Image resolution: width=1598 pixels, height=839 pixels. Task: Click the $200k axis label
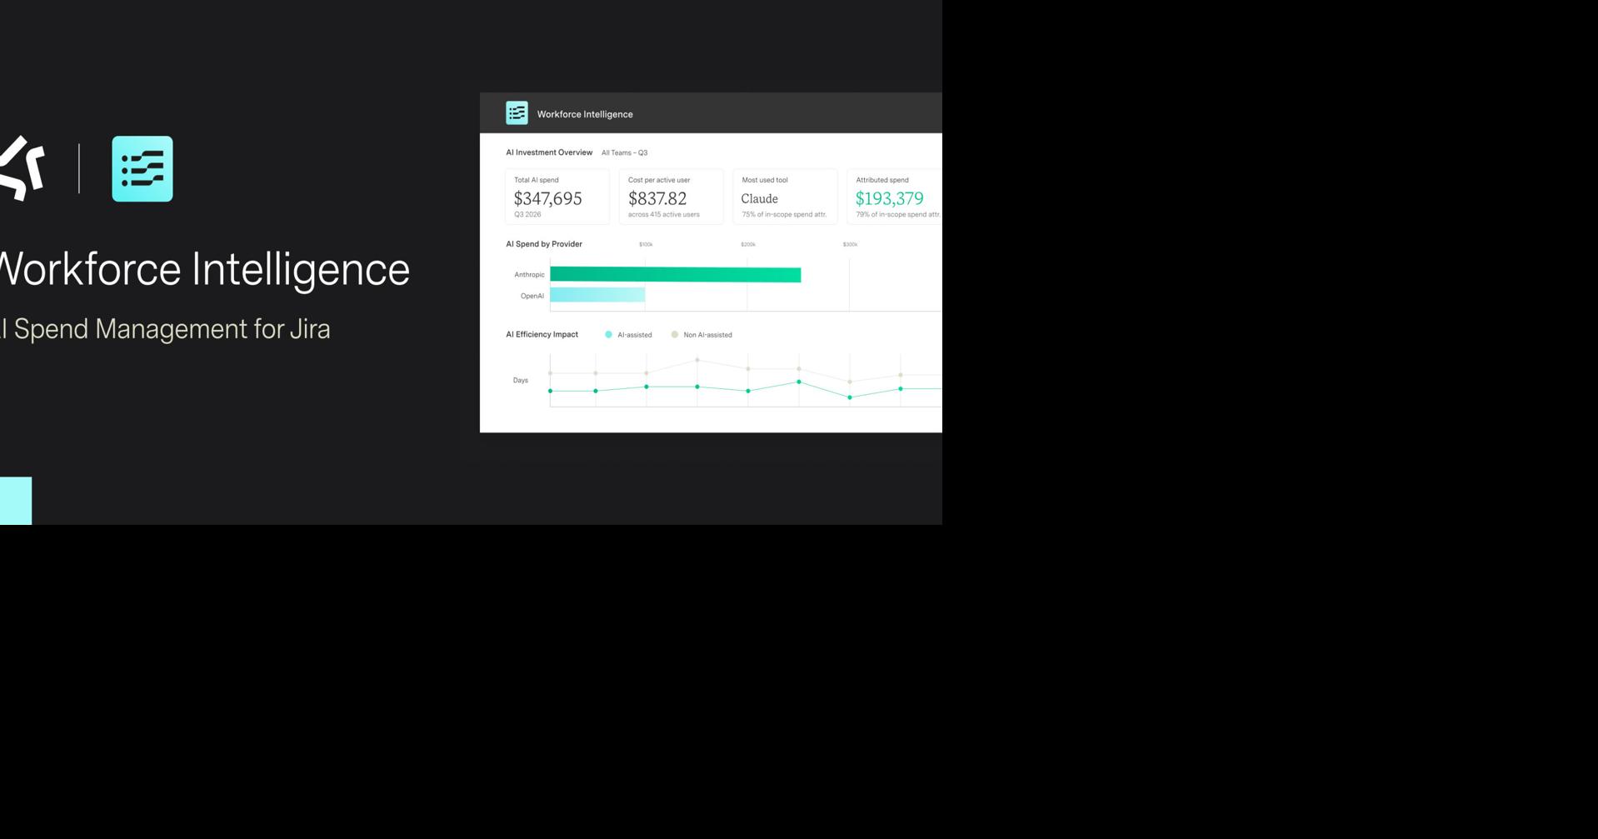[x=748, y=244]
